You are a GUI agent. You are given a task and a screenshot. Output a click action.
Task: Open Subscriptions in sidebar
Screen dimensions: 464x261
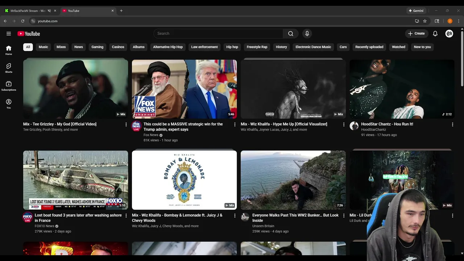click(9, 86)
